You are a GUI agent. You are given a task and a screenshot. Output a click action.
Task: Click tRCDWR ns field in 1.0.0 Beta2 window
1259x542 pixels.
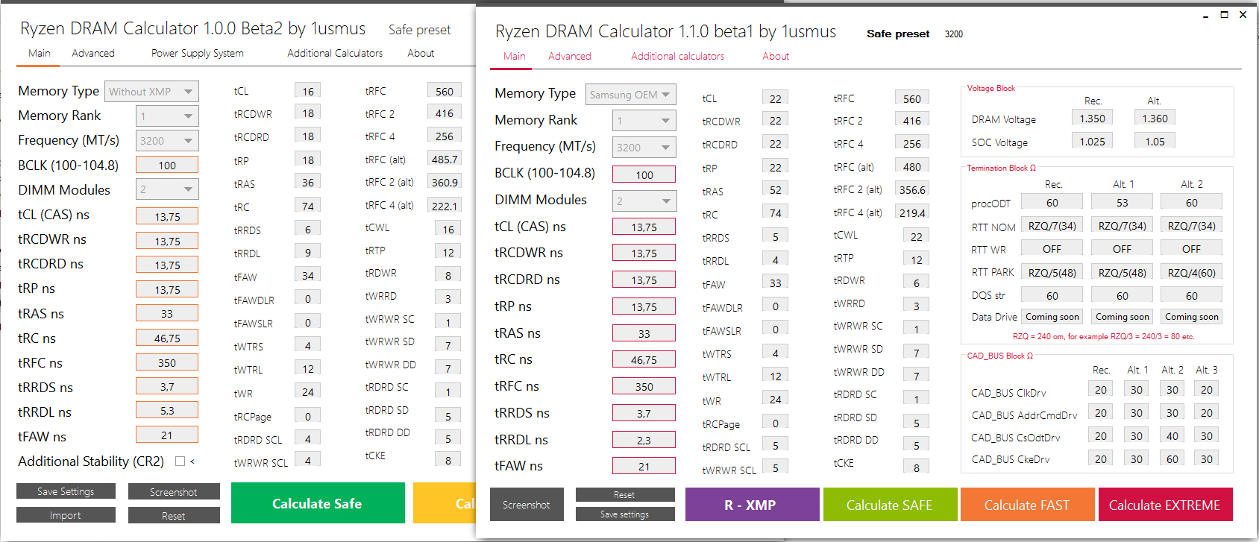[x=167, y=241]
